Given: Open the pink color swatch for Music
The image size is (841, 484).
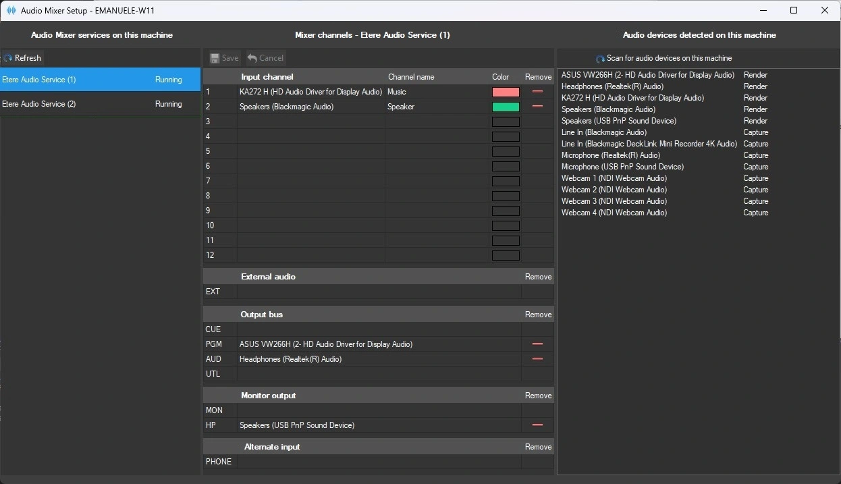Looking at the screenshot, I should (x=506, y=92).
